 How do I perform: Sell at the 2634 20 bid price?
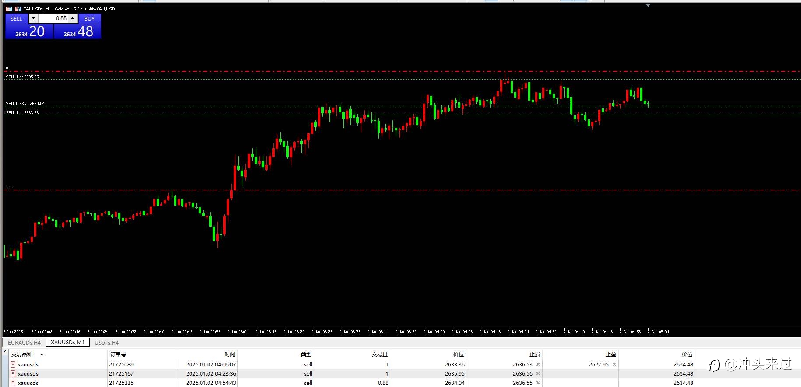point(29,31)
